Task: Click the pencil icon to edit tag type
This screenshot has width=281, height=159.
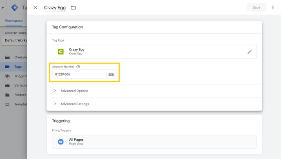Action: coord(250,52)
